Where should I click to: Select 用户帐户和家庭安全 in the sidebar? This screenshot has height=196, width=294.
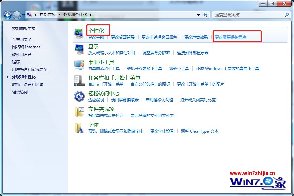click(30, 69)
